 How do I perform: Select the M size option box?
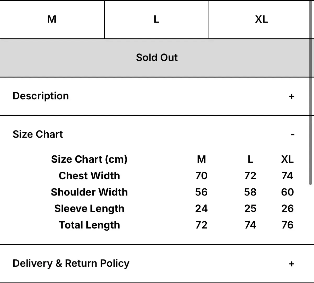pyautogui.click(x=52, y=19)
